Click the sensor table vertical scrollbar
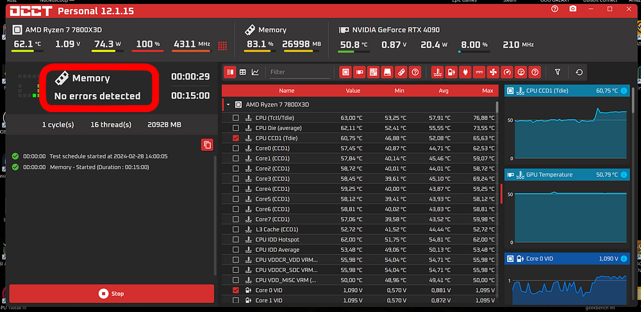Image resolution: width=641 pixels, height=312 pixels. click(497, 107)
